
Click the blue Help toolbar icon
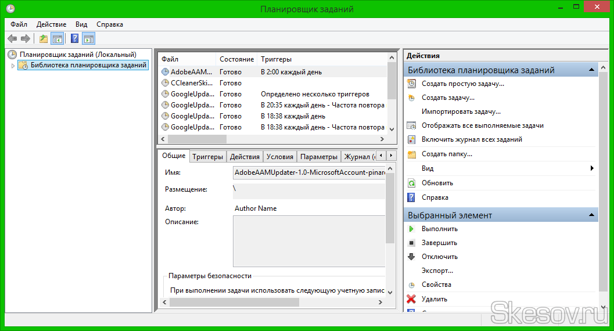click(x=74, y=39)
